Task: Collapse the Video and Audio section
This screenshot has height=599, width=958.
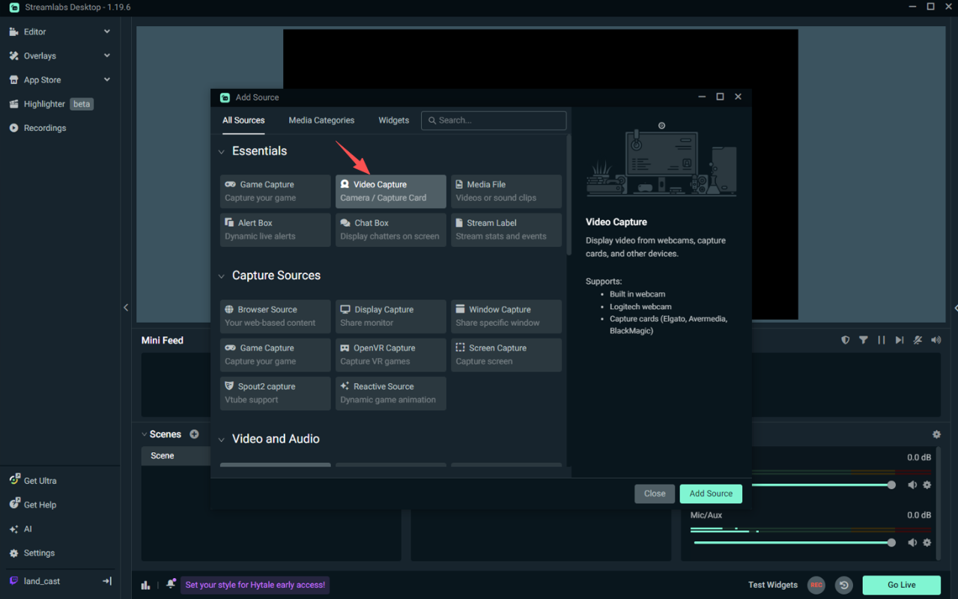Action: (x=221, y=440)
